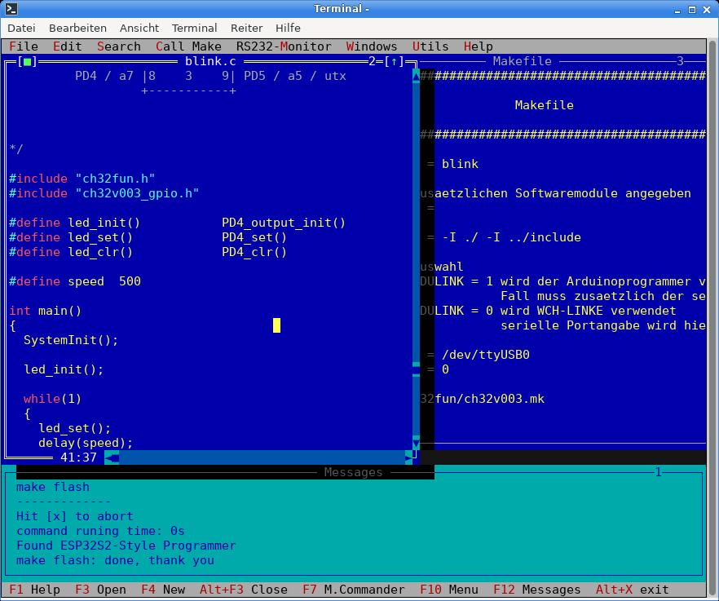Expand the Utils menu

[430, 46]
